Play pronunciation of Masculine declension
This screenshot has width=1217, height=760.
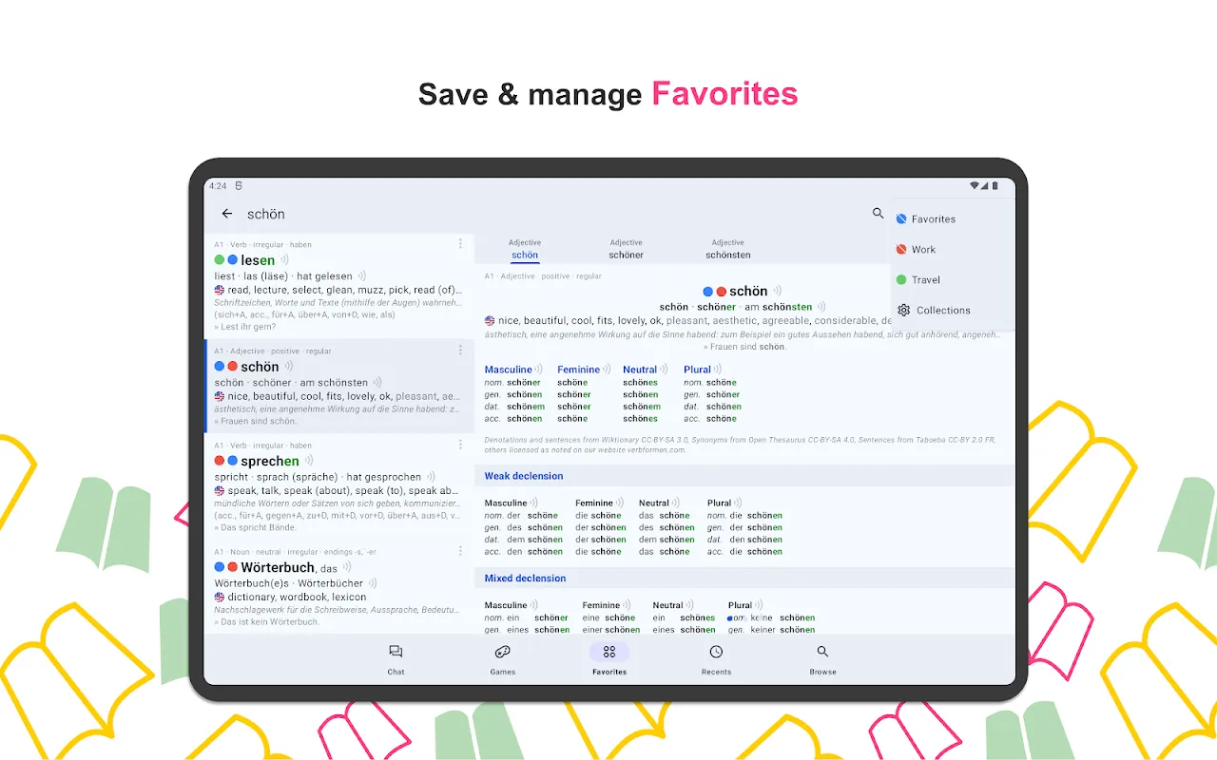click(538, 370)
